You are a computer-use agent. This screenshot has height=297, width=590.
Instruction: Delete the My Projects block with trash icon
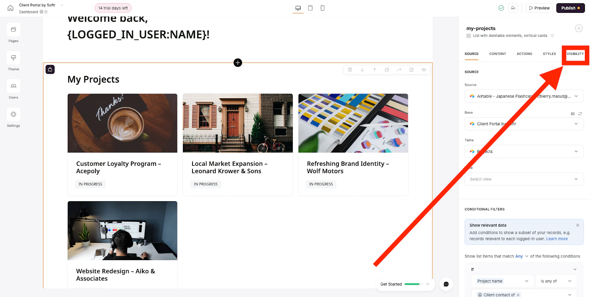350,70
